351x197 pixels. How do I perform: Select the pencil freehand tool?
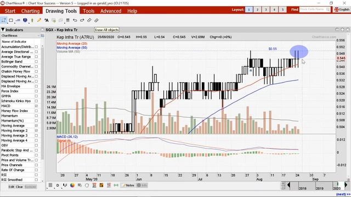[39, 20]
